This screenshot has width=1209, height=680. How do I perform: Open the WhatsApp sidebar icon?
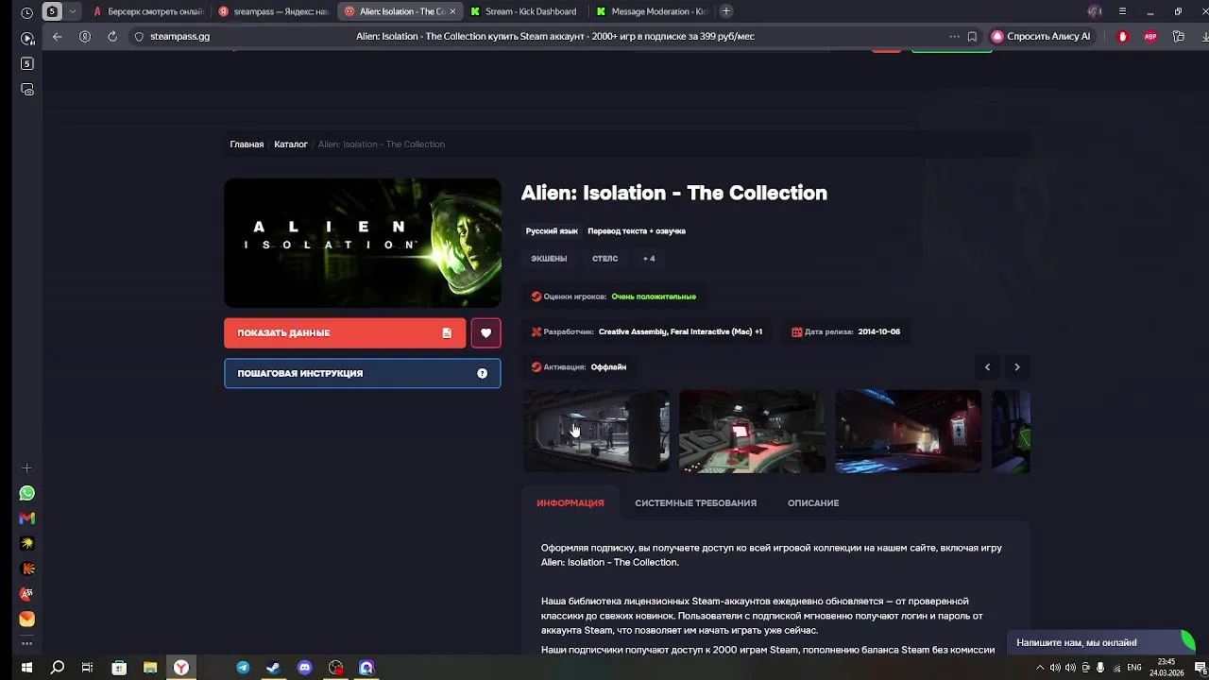point(26,493)
